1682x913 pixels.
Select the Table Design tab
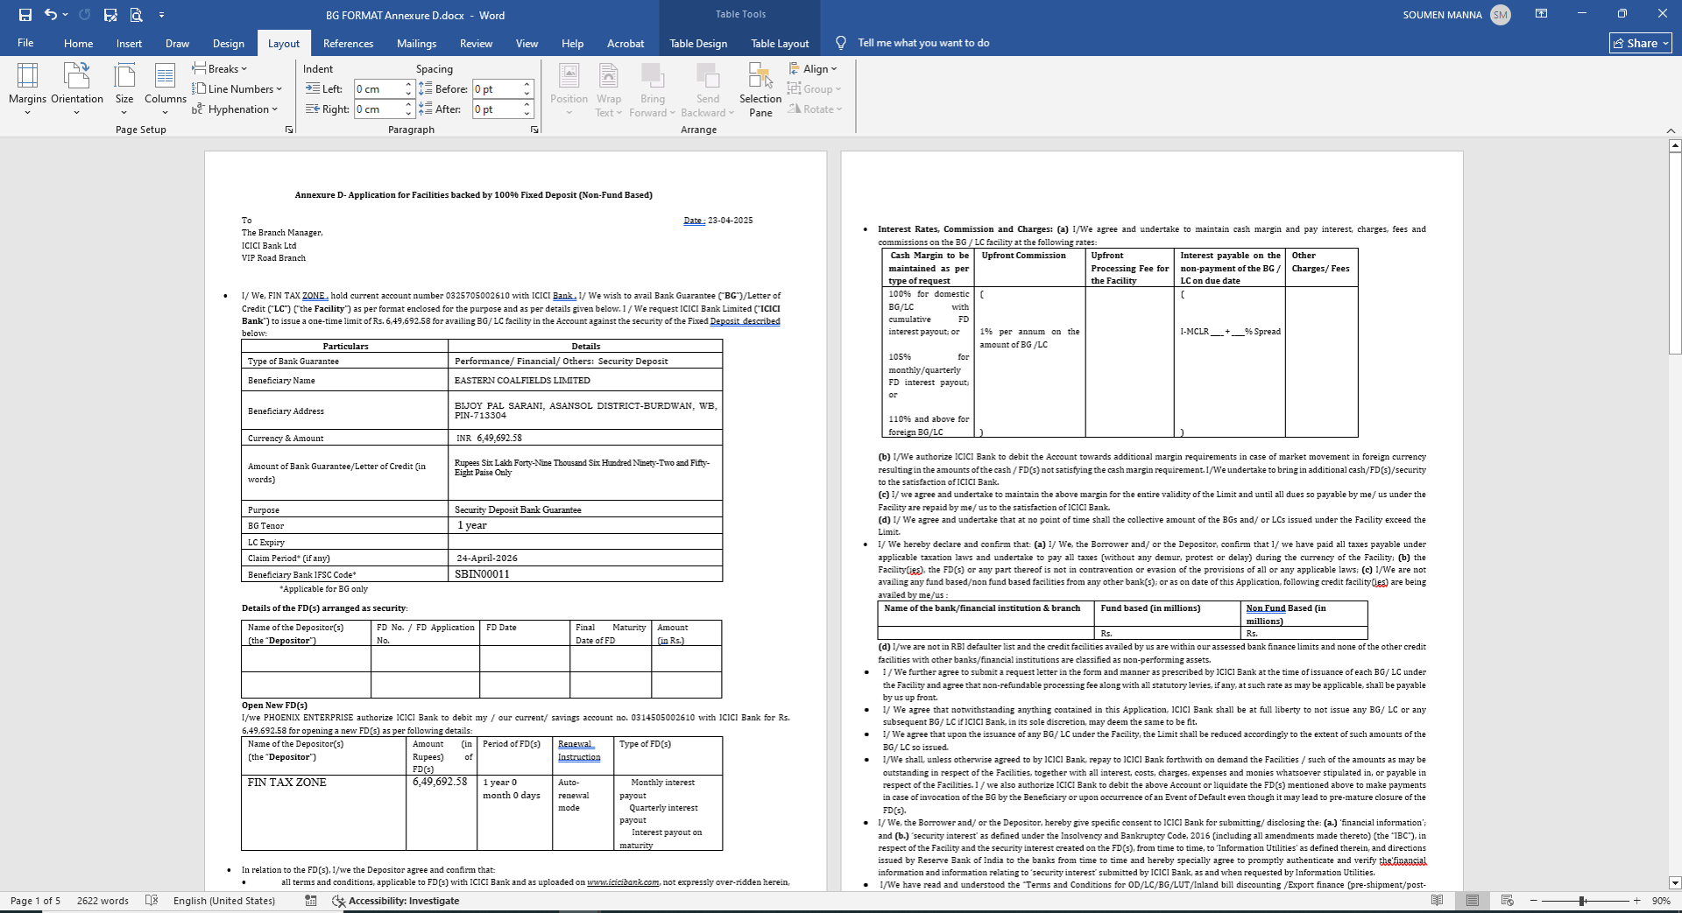(x=698, y=43)
